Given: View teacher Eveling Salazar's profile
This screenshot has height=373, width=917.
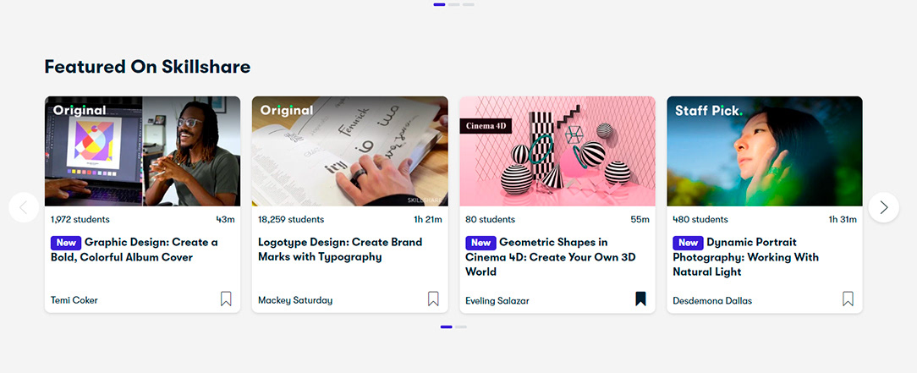Looking at the screenshot, I should 497,301.
